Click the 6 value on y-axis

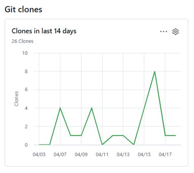(26, 90)
